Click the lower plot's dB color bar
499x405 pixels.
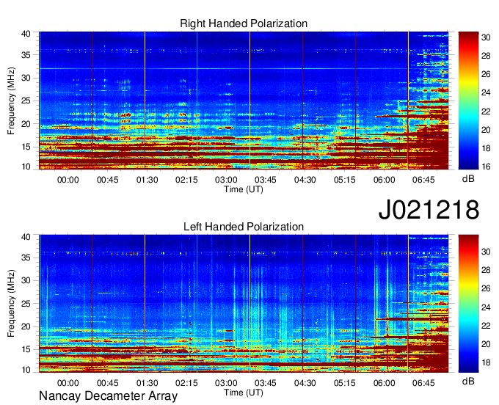coord(468,304)
